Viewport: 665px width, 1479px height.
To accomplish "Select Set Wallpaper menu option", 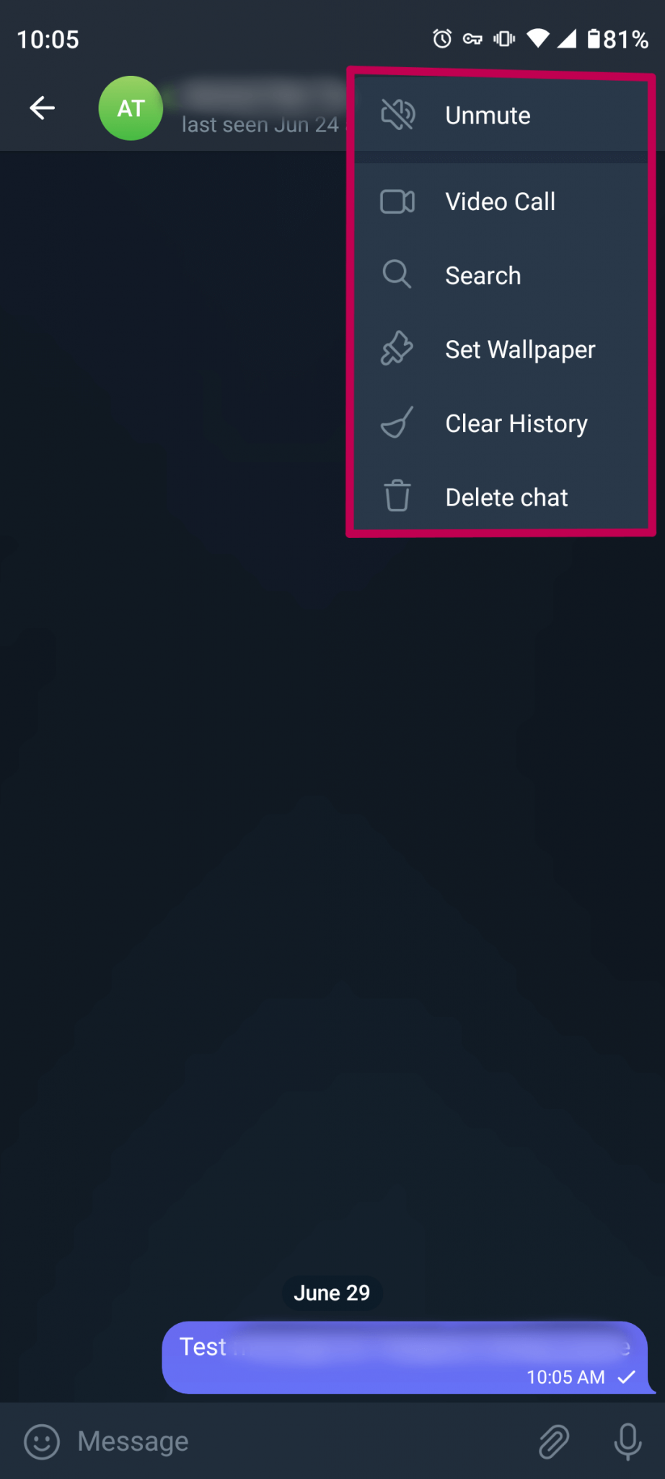I will pyautogui.click(x=519, y=349).
